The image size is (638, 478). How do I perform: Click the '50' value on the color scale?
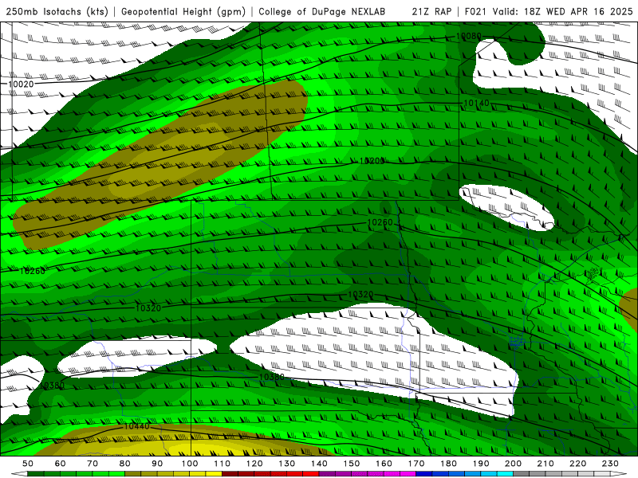click(x=28, y=464)
